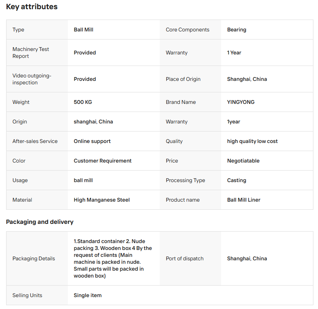
Task: Click the high quality low cost text
Action: pos(252,141)
